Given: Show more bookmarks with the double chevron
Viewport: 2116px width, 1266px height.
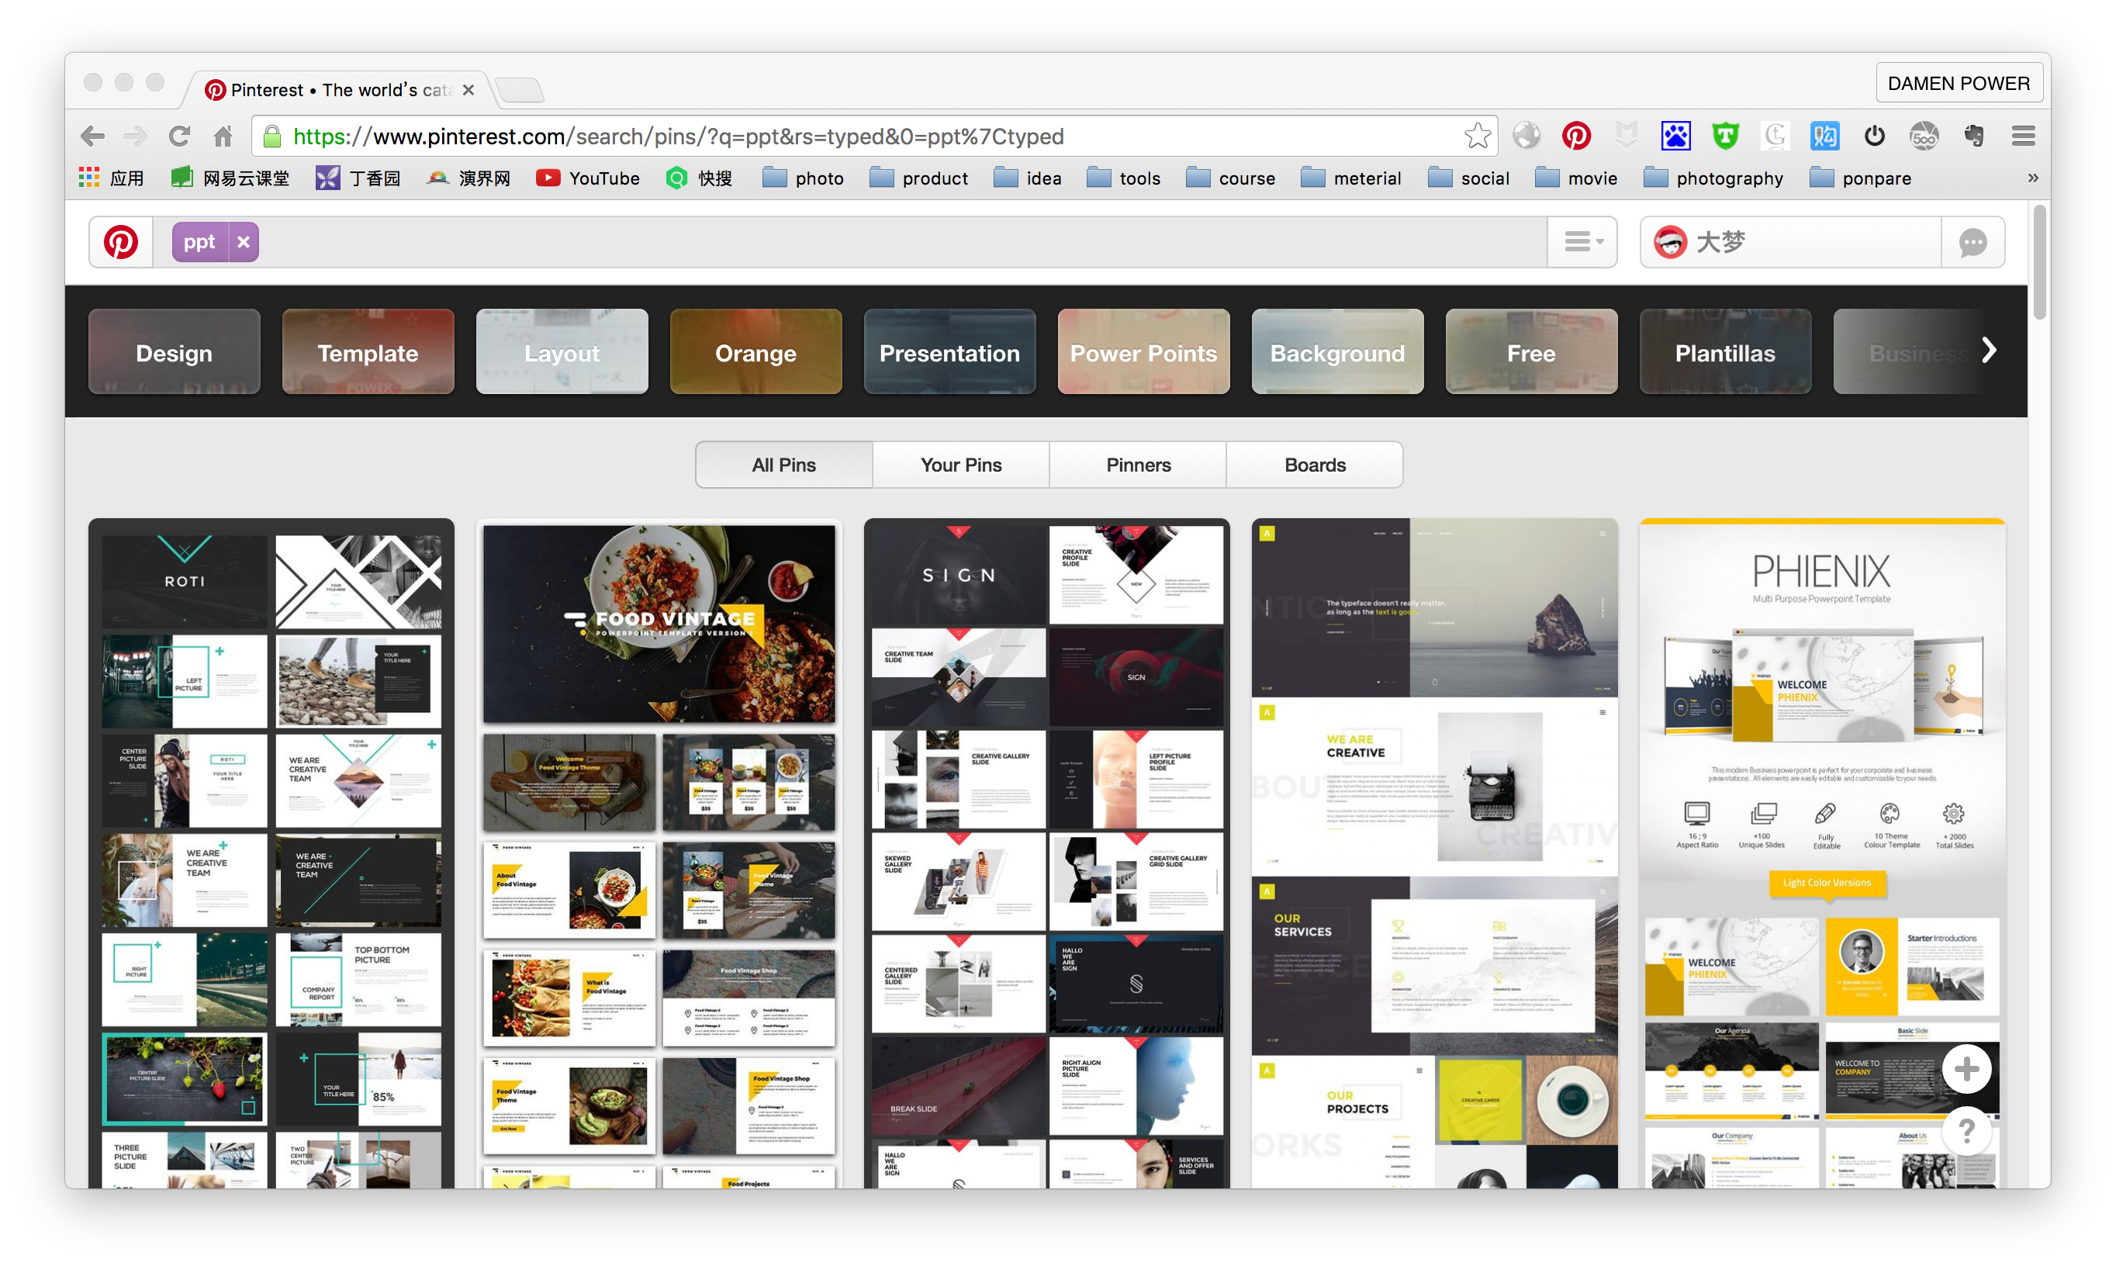Looking at the screenshot, I should [x=2033, y=178].
